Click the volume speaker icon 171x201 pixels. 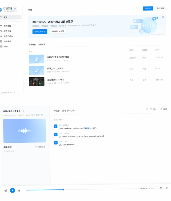(x=161, y=188)
